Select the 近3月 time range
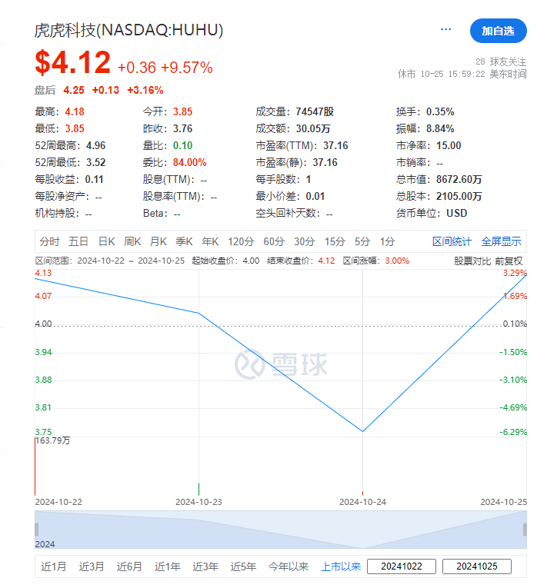Viewport: 547px width, 588px height. pyautogui.click(x=92, y=566)
